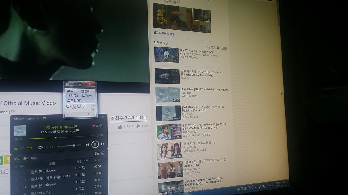Open the 서식(O) menu in Notepad
The height and width of the screenshot is (195, 348).
click(72, 96)
